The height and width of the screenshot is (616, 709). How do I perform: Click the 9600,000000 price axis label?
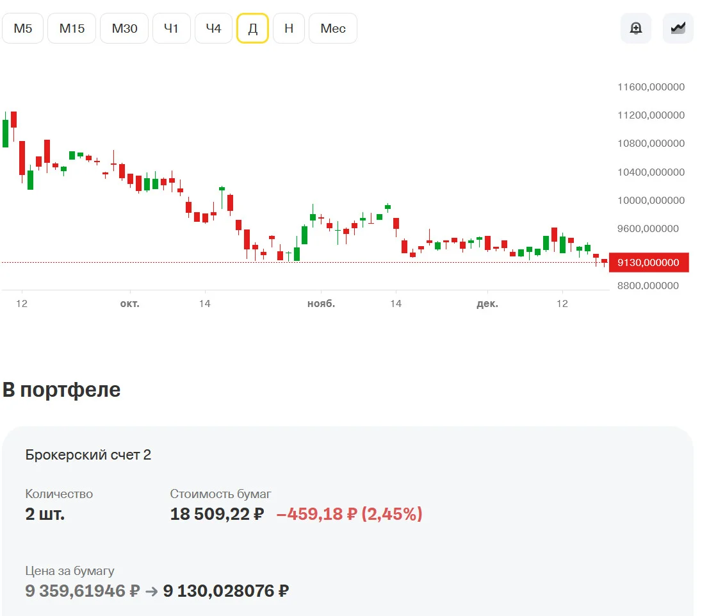pyautogui.click(x=648, y=229)
